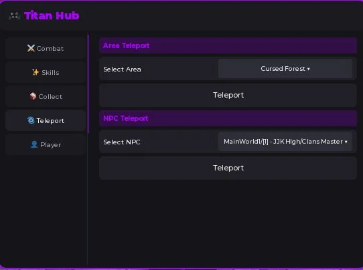The width and height of the screenshot is (363, 270).
Task: Click the Titan Hub title text
Action: 52,16
